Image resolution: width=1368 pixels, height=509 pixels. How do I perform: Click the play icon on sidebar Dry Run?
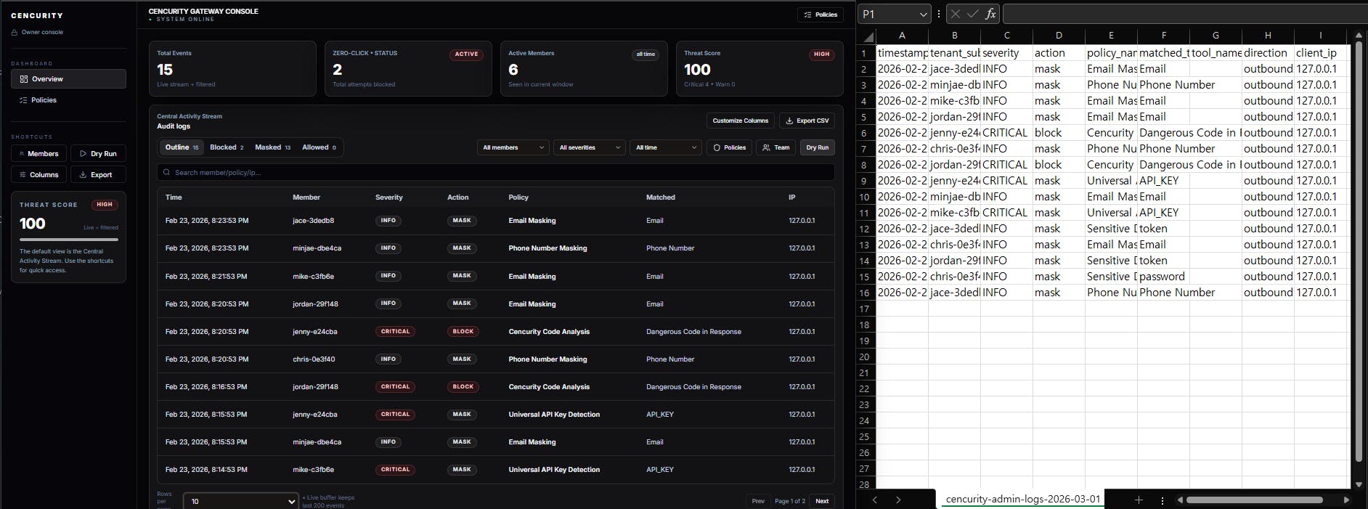[x=83, y=154]
